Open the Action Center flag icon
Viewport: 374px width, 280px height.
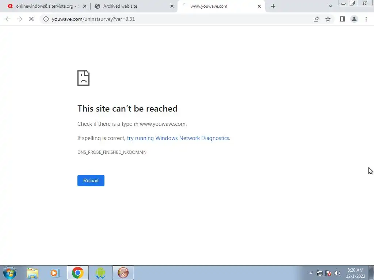(328, 273)
